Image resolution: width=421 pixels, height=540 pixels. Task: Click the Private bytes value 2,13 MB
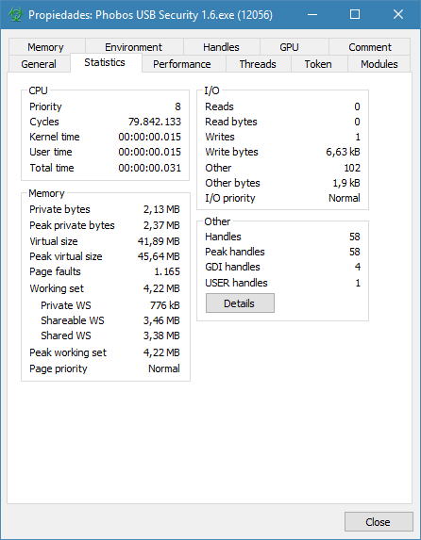161,209
